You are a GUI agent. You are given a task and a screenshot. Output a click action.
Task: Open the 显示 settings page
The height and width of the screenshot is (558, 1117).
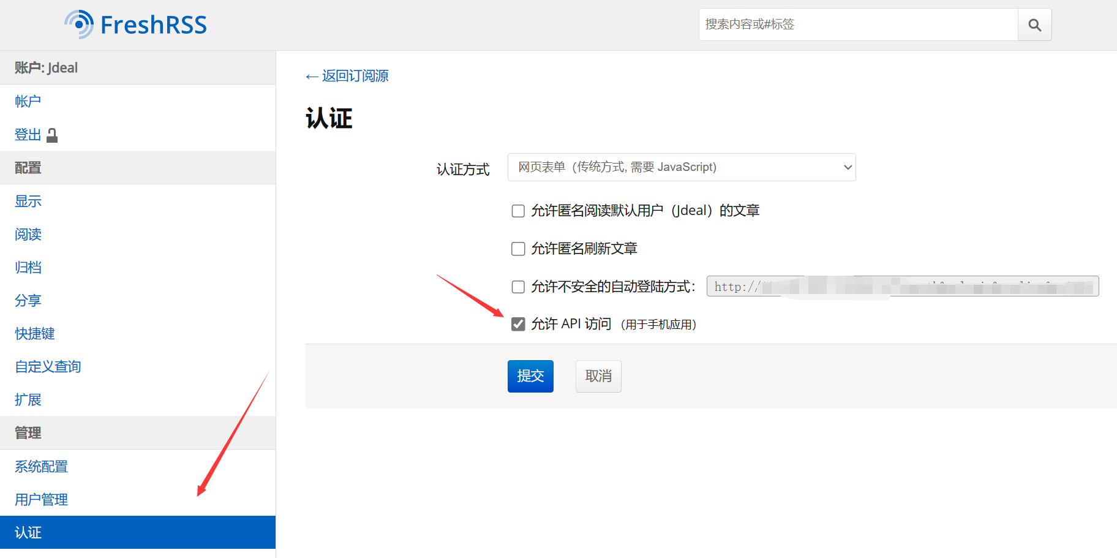coord(28,201)
